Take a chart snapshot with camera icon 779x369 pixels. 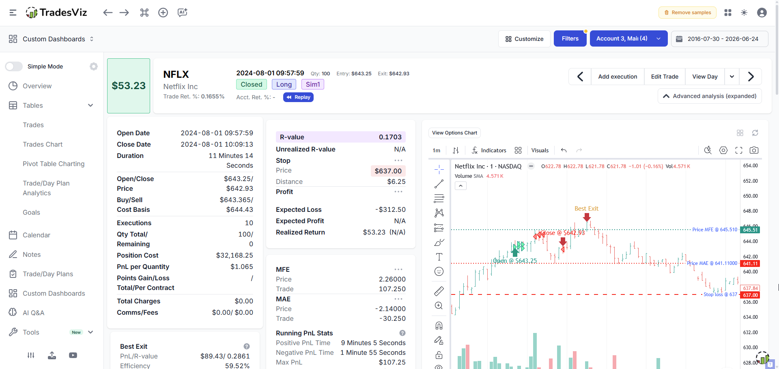[x=754, y=150]
